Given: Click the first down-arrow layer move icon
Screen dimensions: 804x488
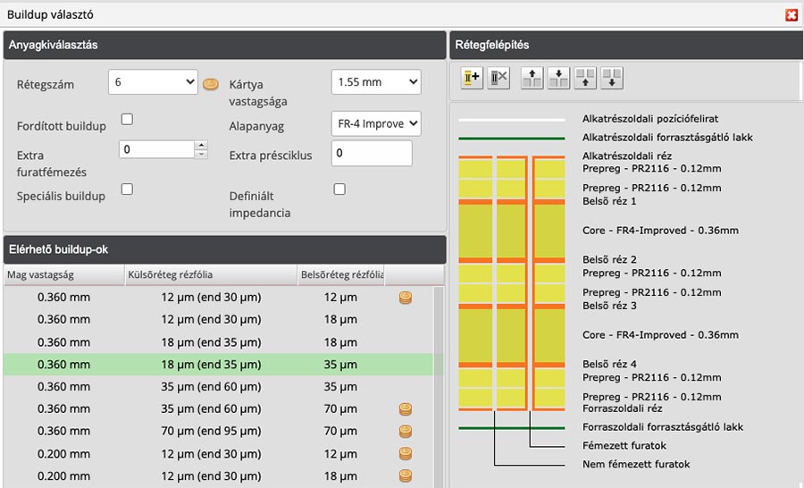Looking at the screenshot, I should (558, 78).
